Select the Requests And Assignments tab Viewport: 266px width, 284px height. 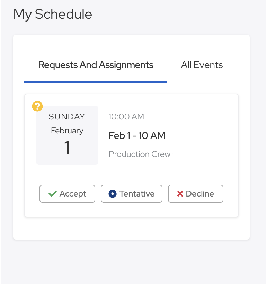(x=96, y=65)
